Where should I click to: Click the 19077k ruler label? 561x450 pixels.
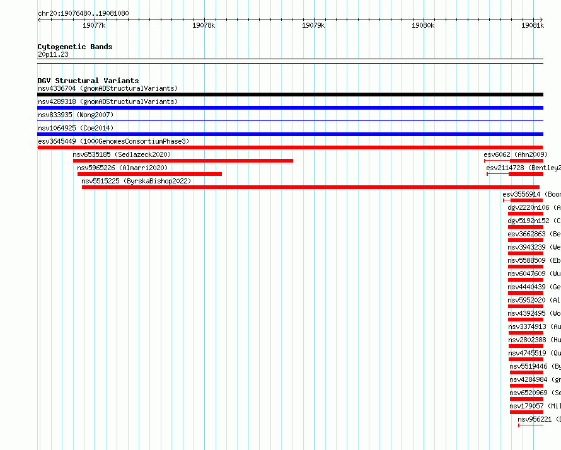coord(94,25)
